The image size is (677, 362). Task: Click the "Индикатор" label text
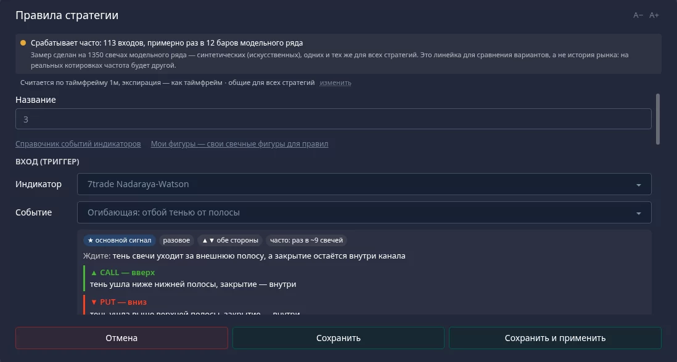click(x=38, y=184)
